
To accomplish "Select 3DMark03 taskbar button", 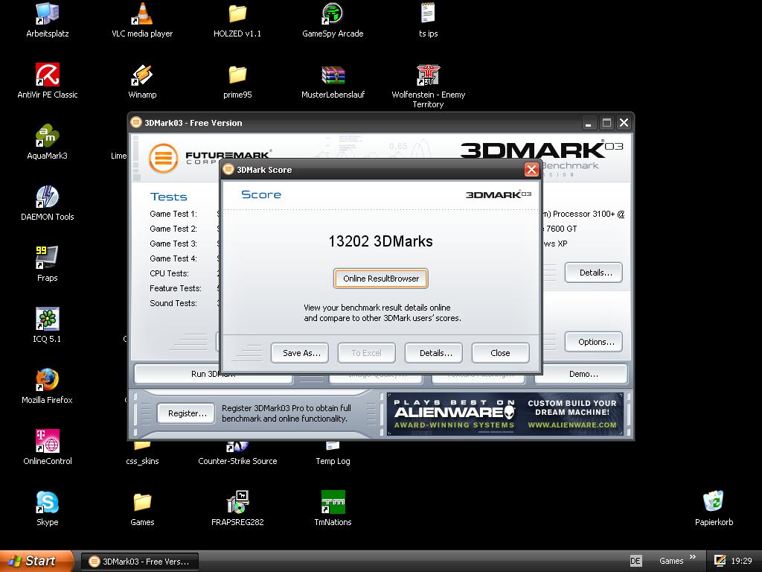I will (139, 562).
